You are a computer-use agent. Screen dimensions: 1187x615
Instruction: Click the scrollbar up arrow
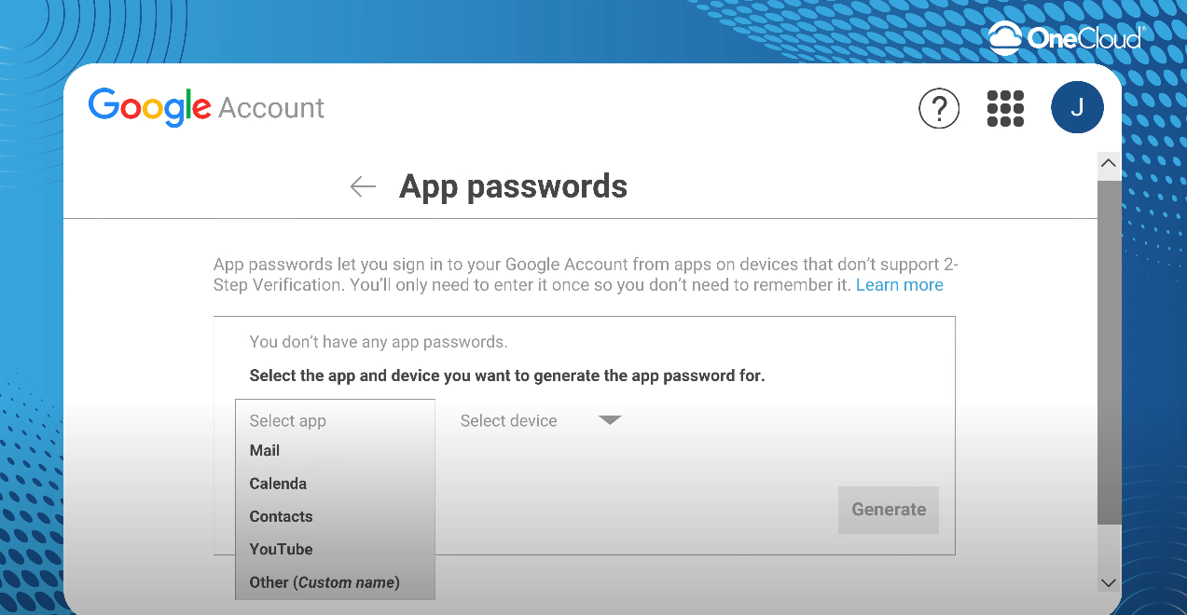pyautogui.click(x=1109, y=163)
